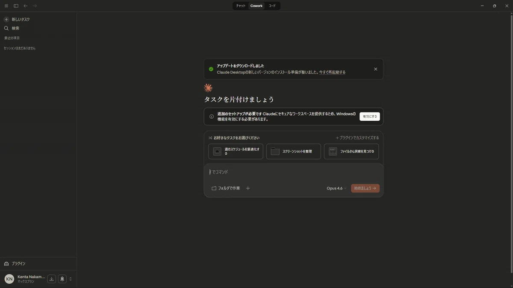Screen dimensions: 513x288
Task: Click the Claude starburst logo
Action: (208, 88)
